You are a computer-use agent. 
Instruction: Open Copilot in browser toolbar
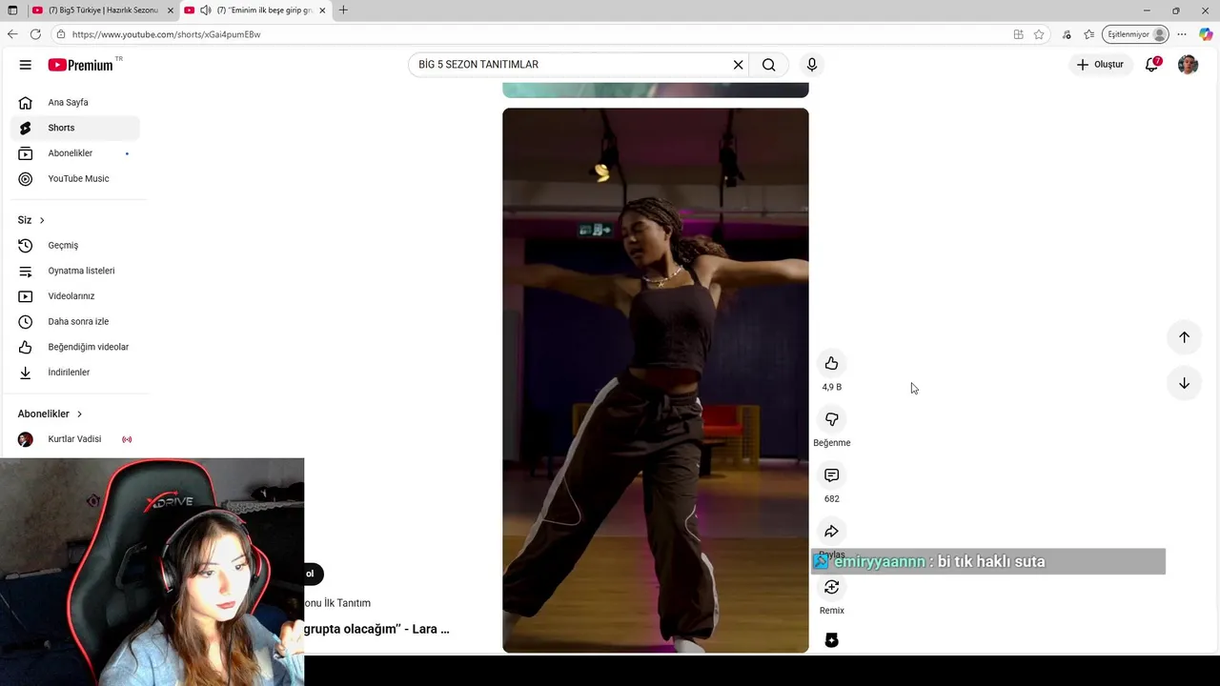coord(1206,34)
